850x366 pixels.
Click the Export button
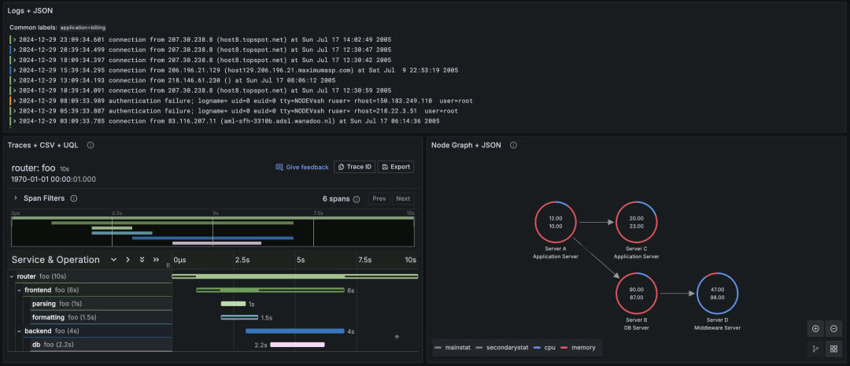point(396,167)
